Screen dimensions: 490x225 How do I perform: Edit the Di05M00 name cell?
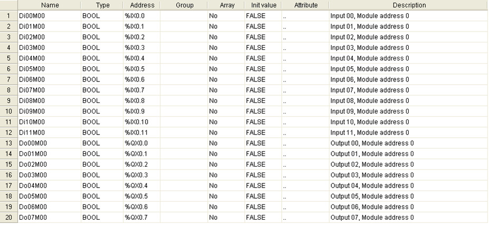click(50, 69)
